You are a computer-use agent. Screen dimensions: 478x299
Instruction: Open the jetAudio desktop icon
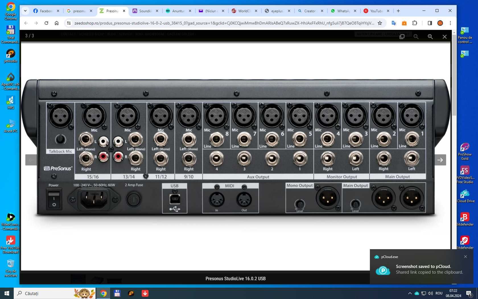(11, 56)
